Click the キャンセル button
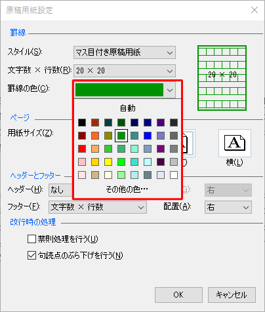 [232, 295]
